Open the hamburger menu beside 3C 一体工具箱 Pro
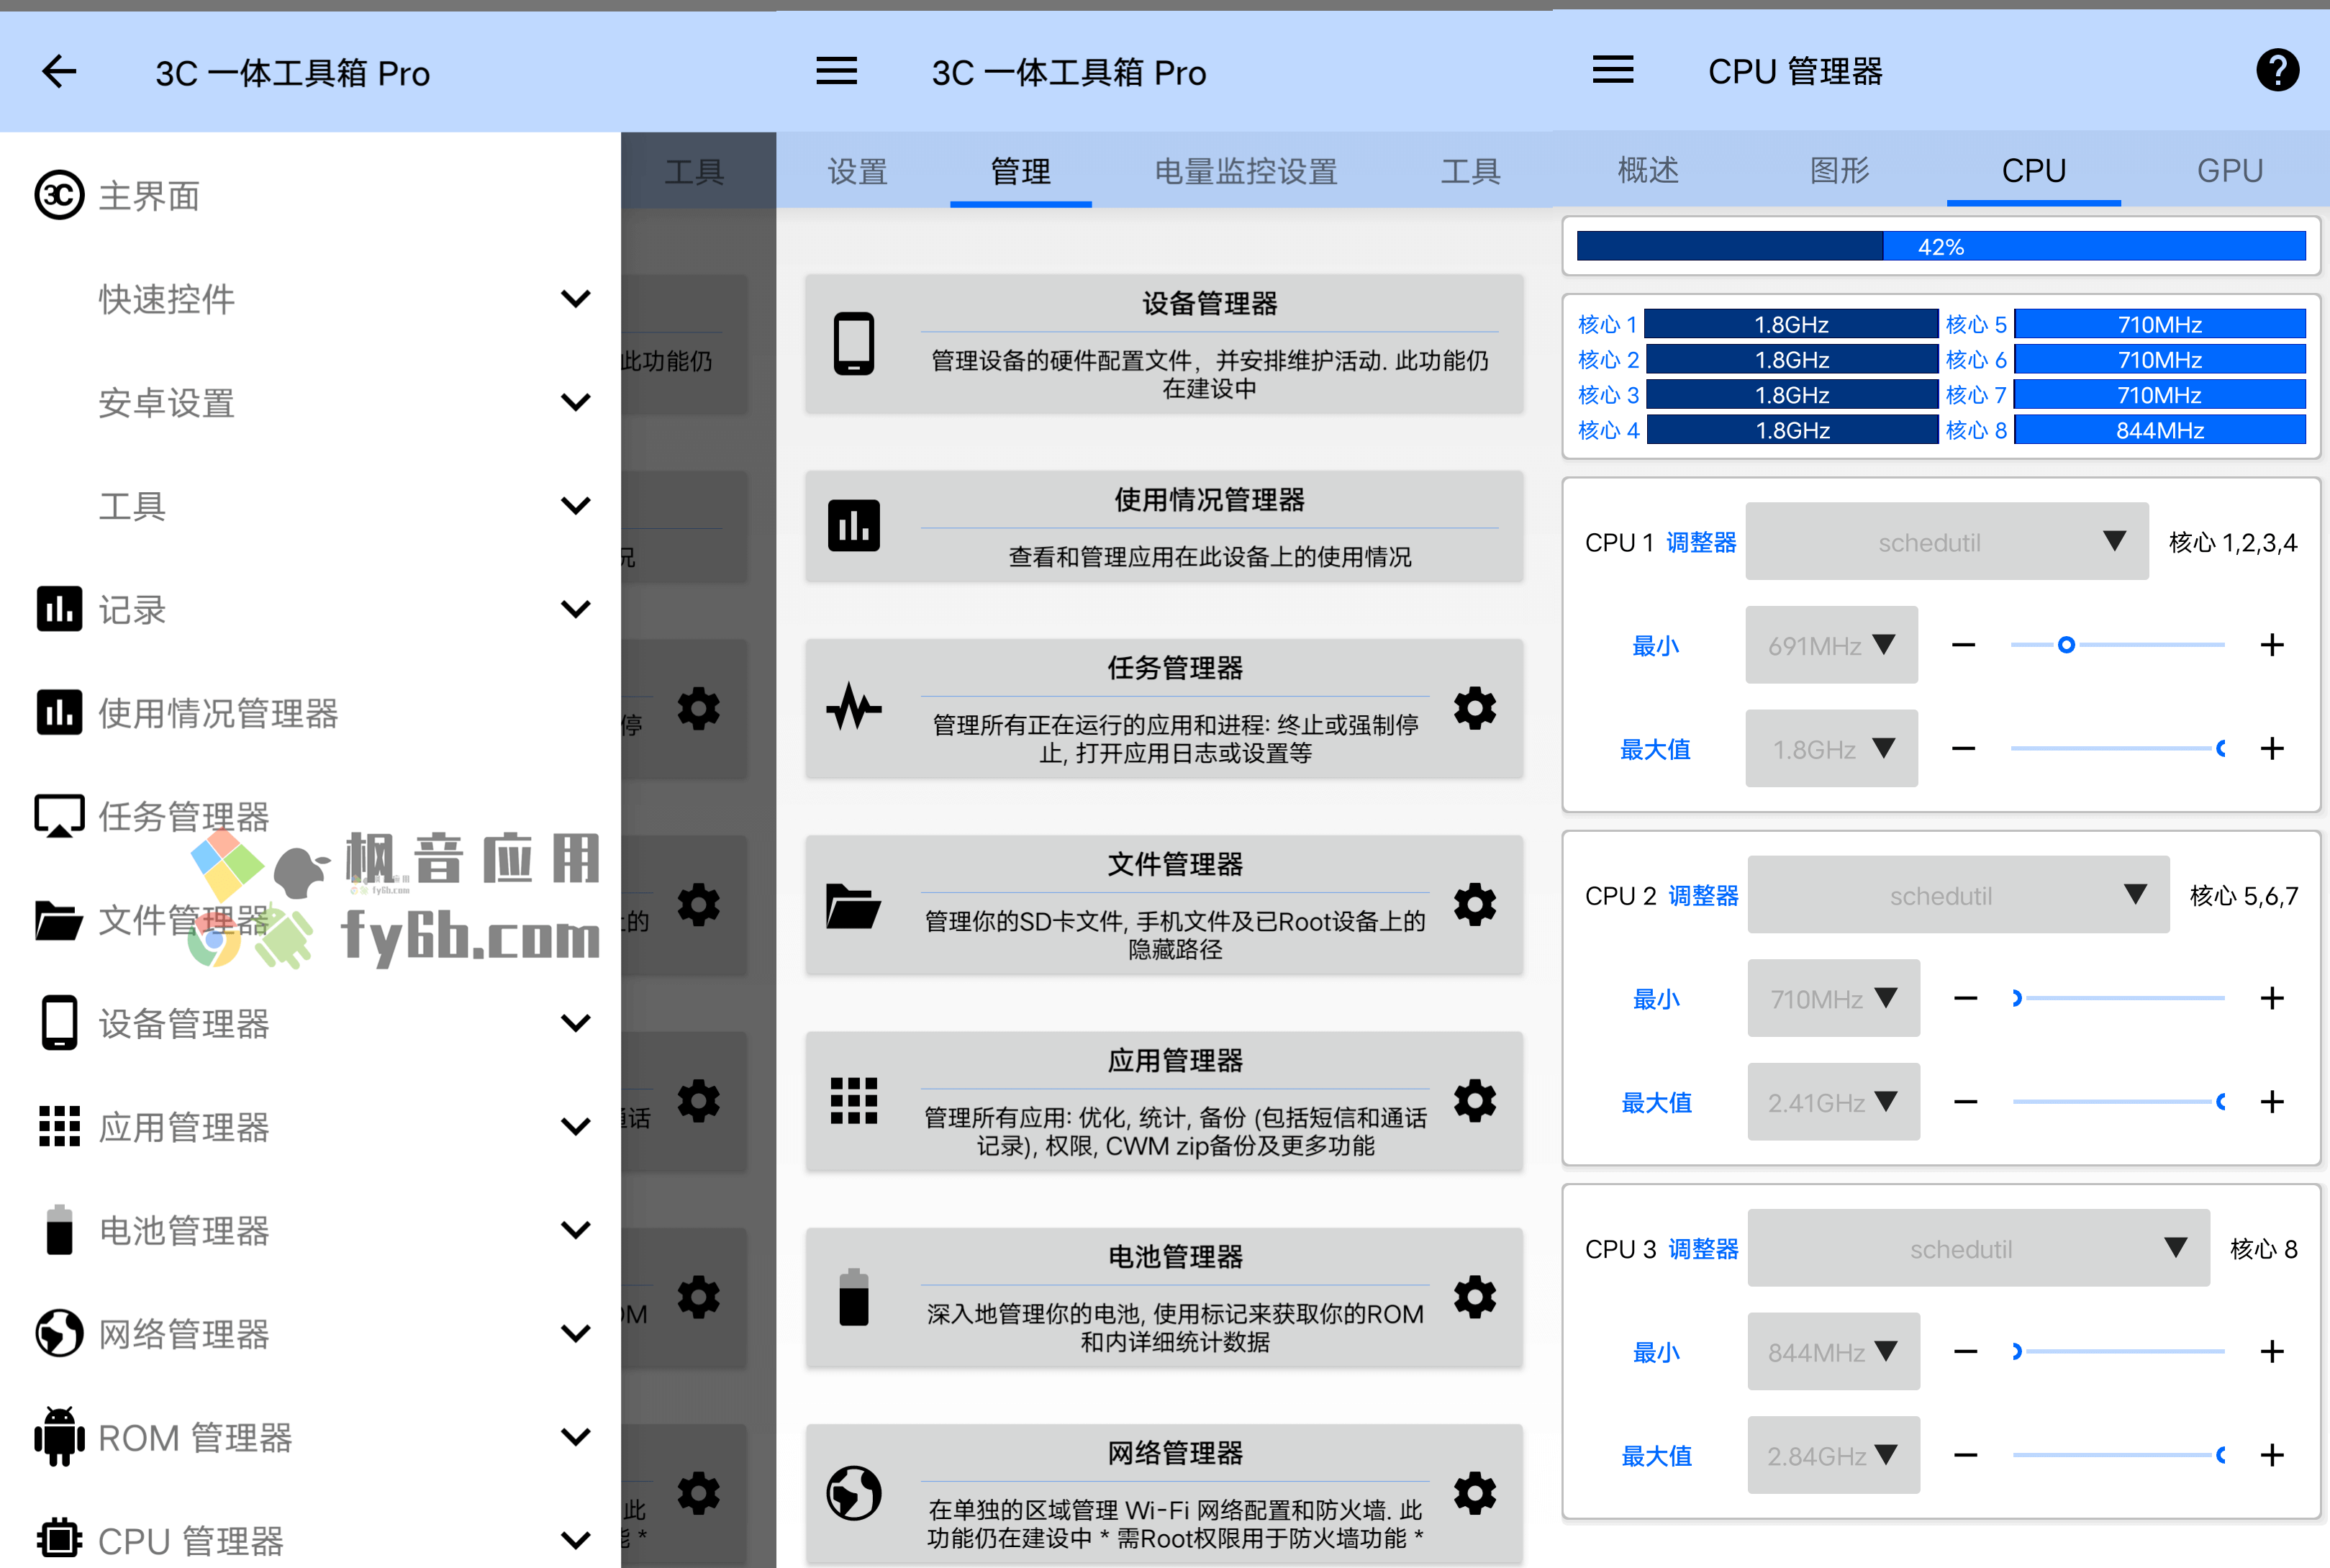Viewport: 2330px width, 1568px height. coord(836,71)
